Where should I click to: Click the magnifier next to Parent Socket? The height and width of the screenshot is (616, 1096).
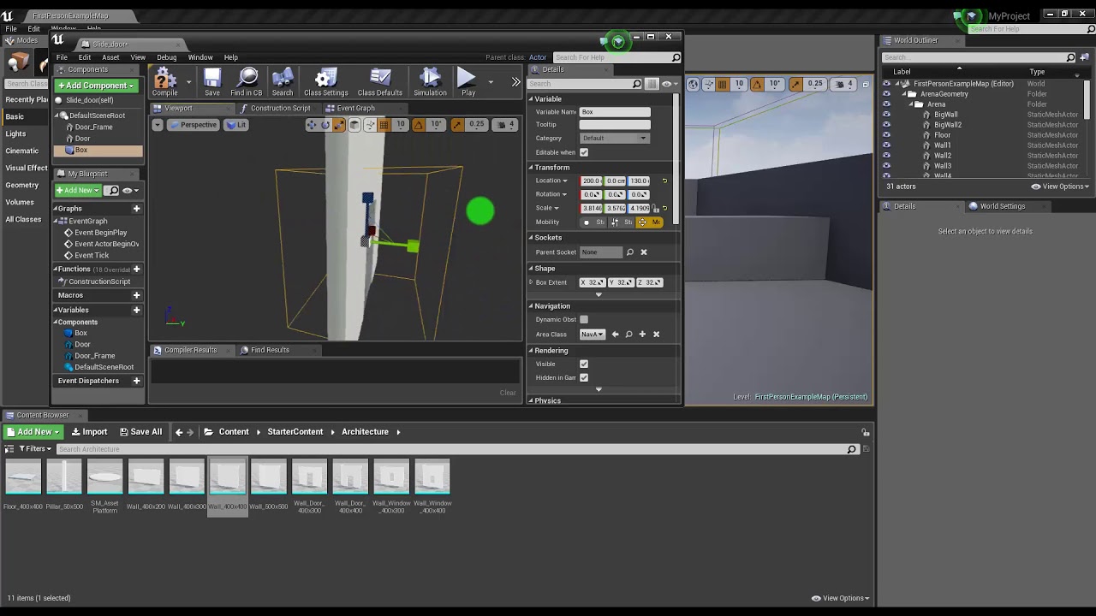tap(630, 252)
